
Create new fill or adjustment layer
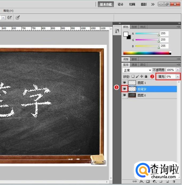point(154,181)
